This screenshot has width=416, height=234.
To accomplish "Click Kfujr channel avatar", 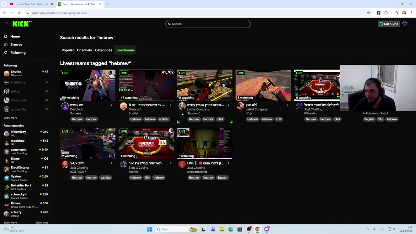I will [x=240, y=106].
